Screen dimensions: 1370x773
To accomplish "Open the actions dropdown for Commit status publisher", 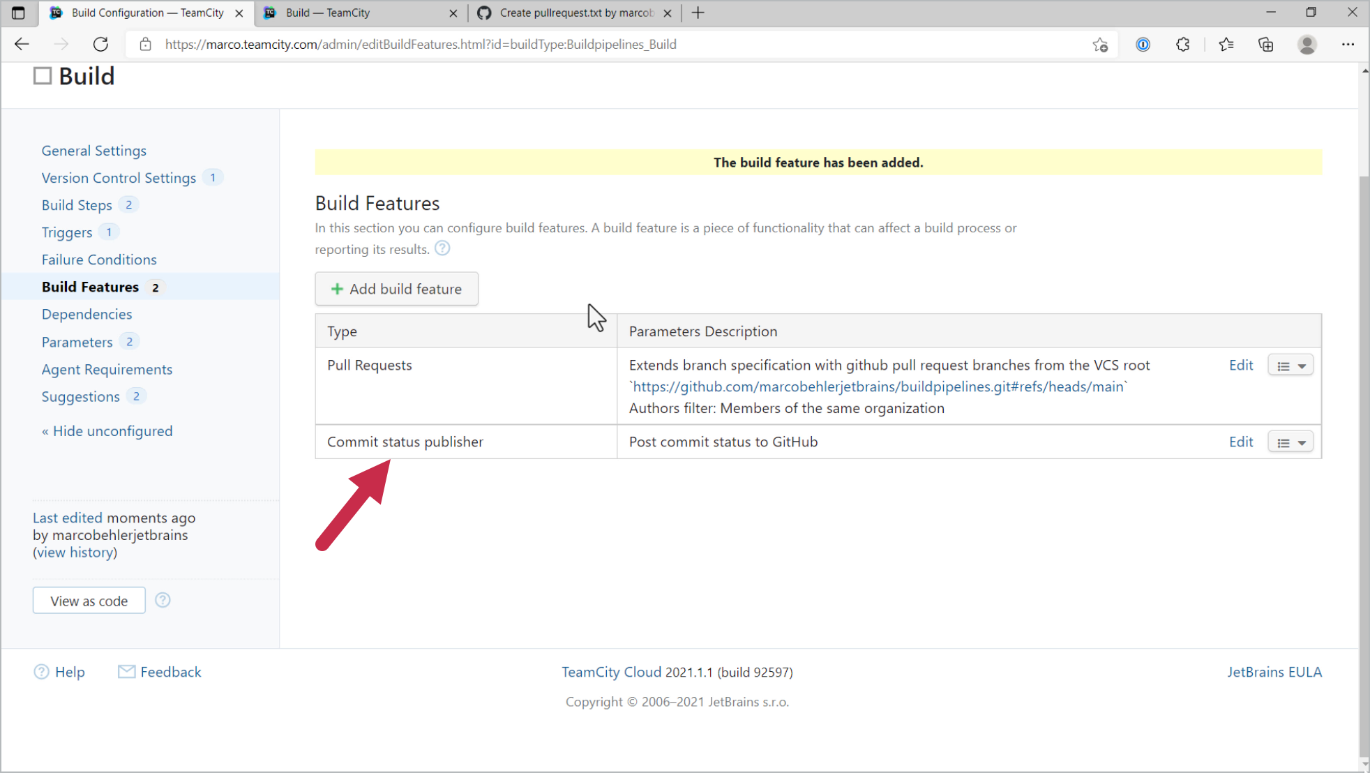I will tap(1290, 442).
